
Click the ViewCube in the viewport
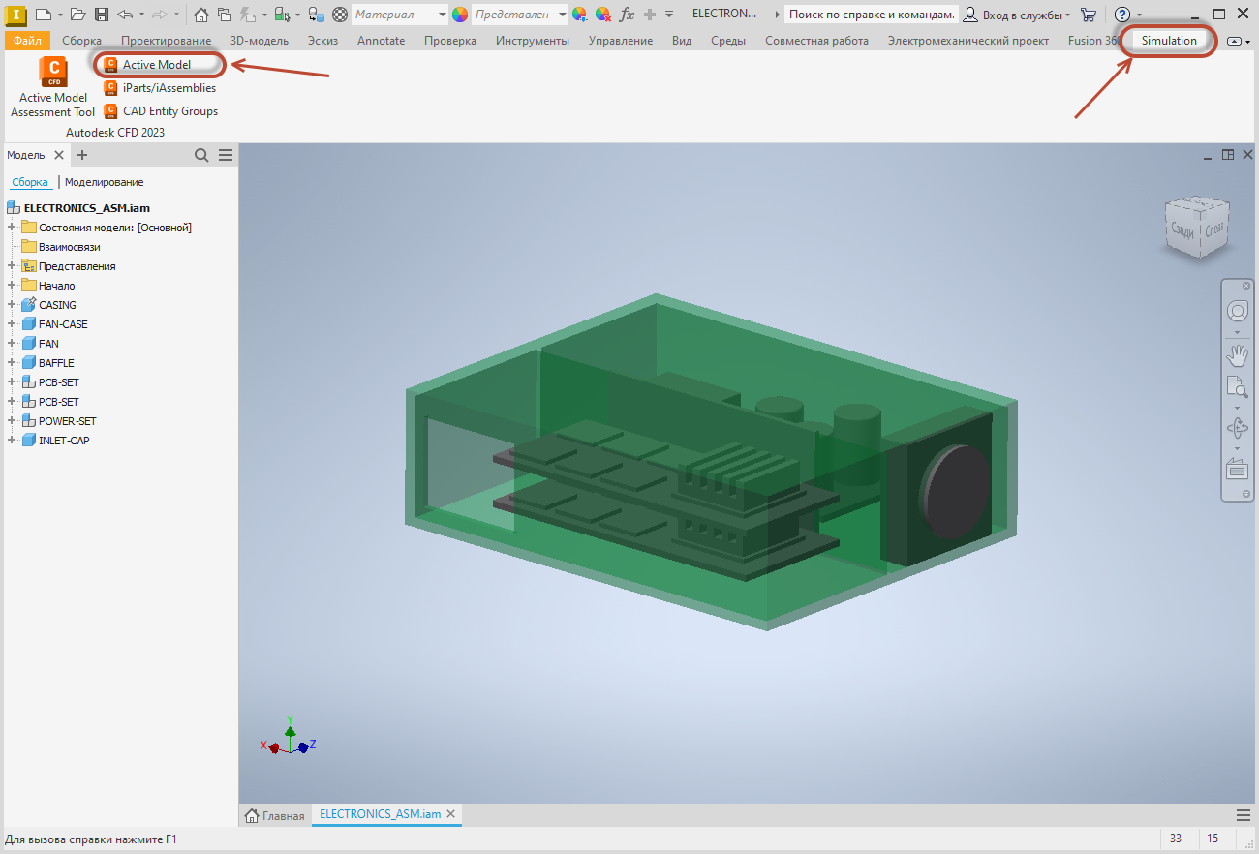coord(1197,227)
